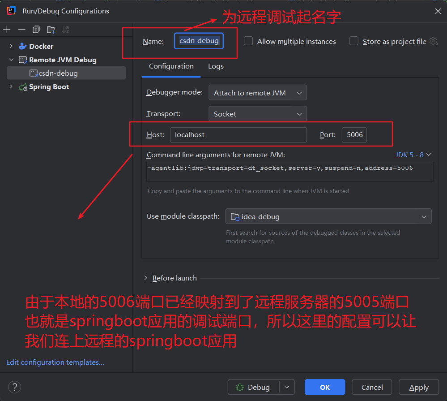Select the csdn-debug configuration in tree
Viewport: 447px width, 401px height.
click(58, 73)
